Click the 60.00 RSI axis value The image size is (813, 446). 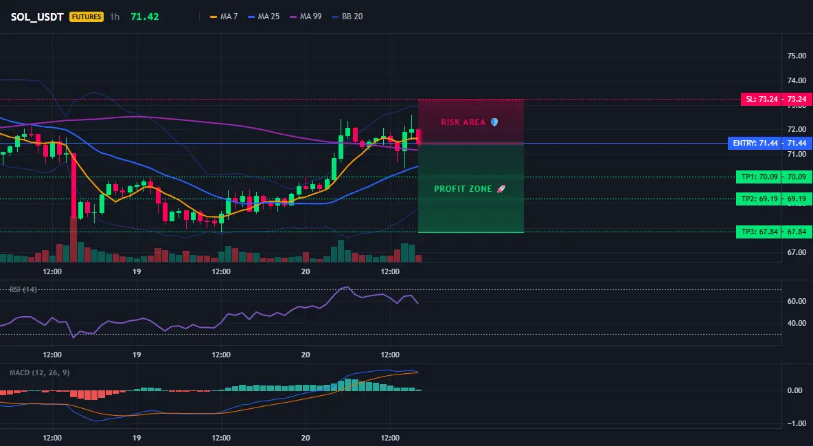click(x=797, y=300)
